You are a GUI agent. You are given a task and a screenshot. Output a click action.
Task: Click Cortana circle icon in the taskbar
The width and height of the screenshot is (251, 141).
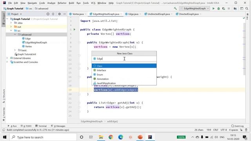click(82, 137)
